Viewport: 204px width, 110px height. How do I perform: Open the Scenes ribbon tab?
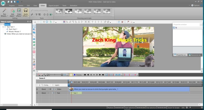point(21,6)
